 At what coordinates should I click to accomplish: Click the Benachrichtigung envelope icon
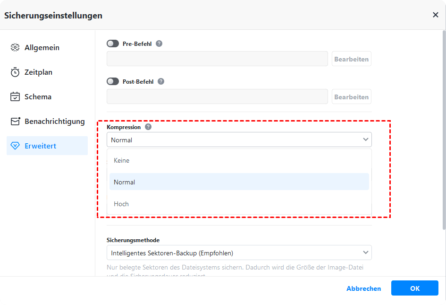pyautogui.click(x=15, y=122)
